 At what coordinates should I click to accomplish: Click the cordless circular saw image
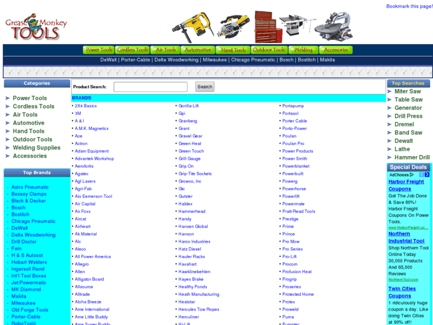click(x=233, y=27)
